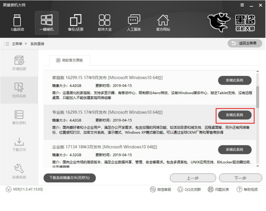Select the U盘启动 (USB boot) icon
The height and width of the screenshot is (211, 266).
[18, 22]
